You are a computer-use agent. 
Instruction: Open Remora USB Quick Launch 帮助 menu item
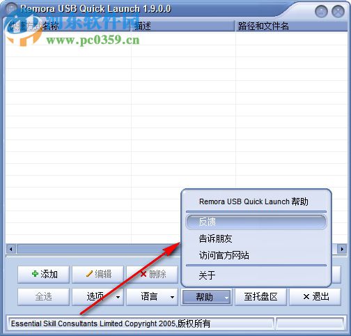(256, 201)
